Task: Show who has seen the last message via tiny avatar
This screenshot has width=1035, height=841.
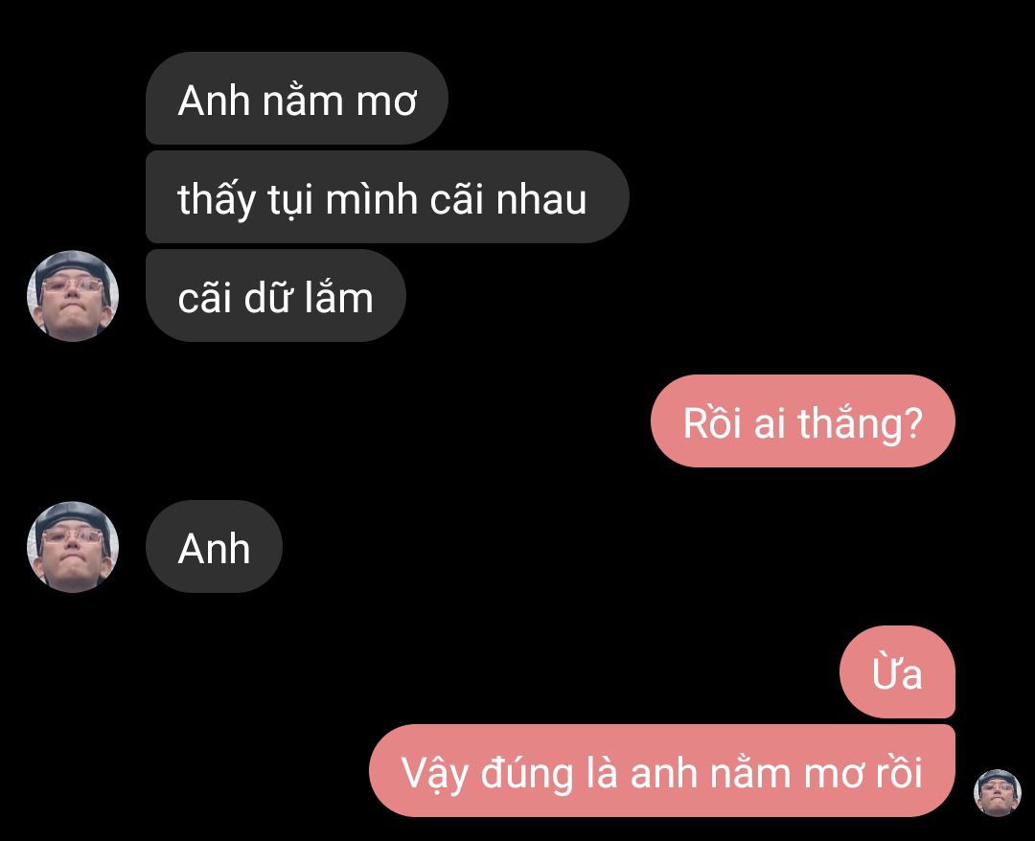Action: 998,792
